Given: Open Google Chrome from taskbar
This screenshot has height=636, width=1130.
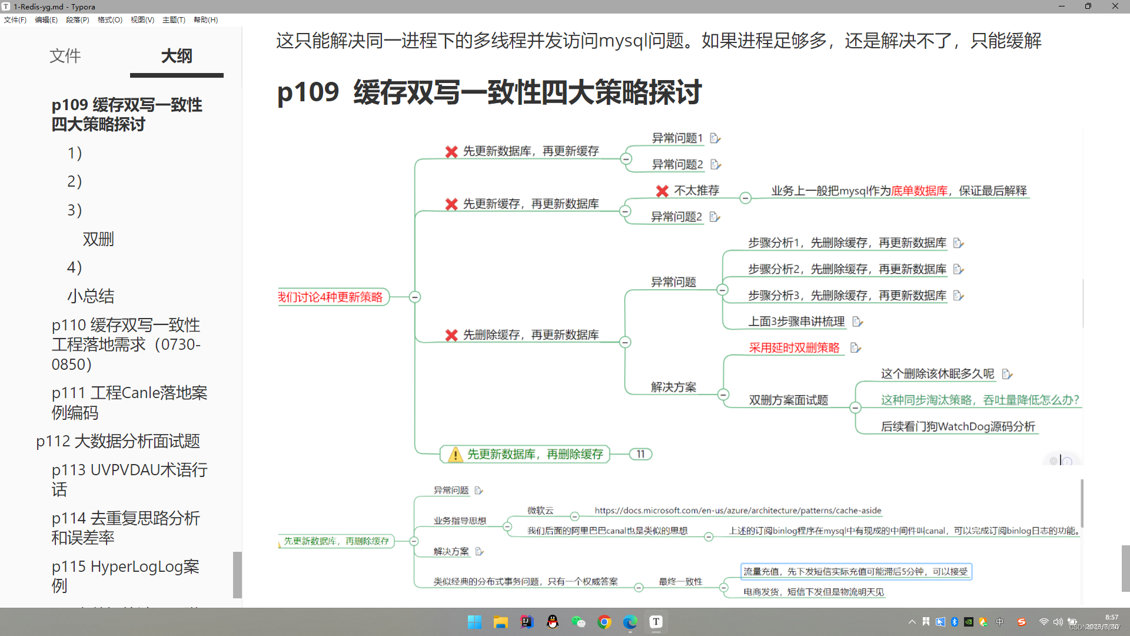Looking at the screenshot, I should (604, 622).
